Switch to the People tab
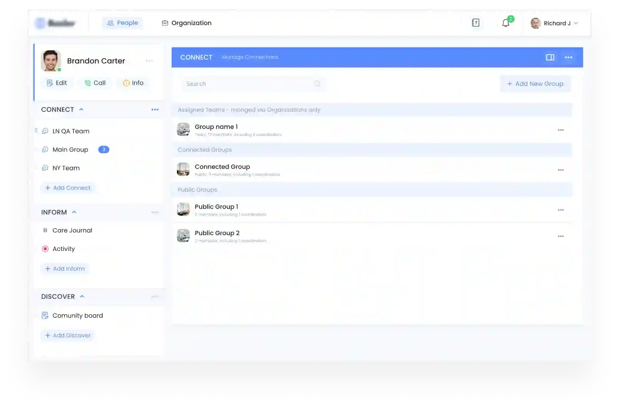Screen dimensions: 619x408 coord(122,23)
